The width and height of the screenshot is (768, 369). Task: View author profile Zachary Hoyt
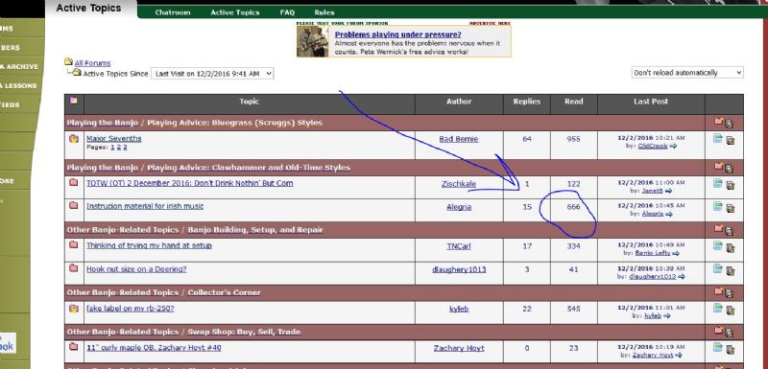click(x=459, y=348)
